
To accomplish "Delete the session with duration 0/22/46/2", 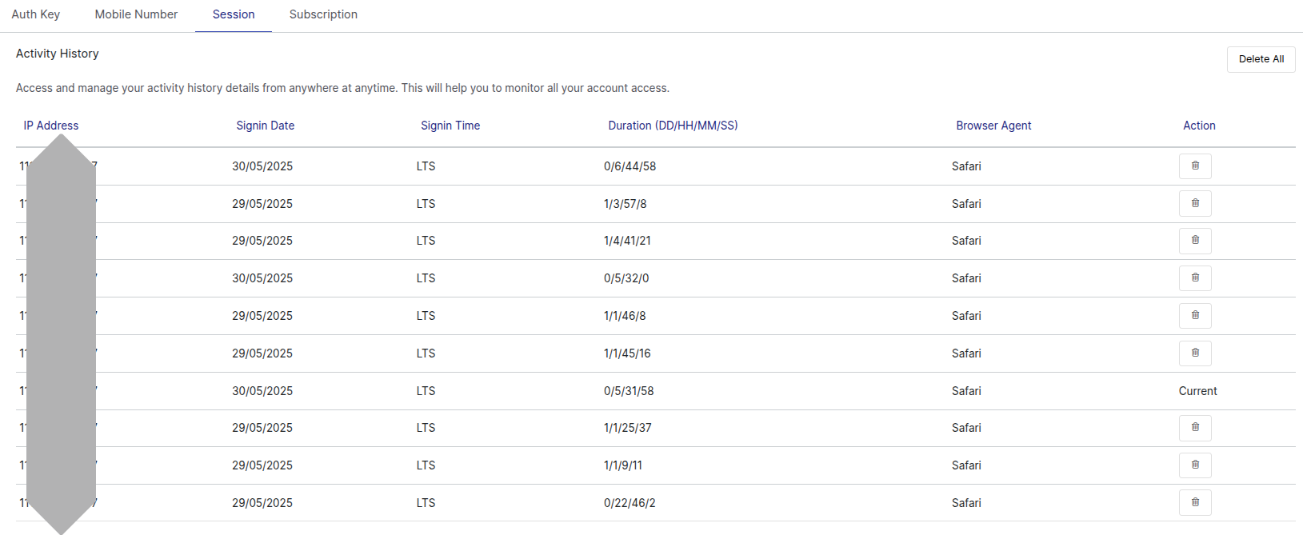I will click(x=1195, y=503).
